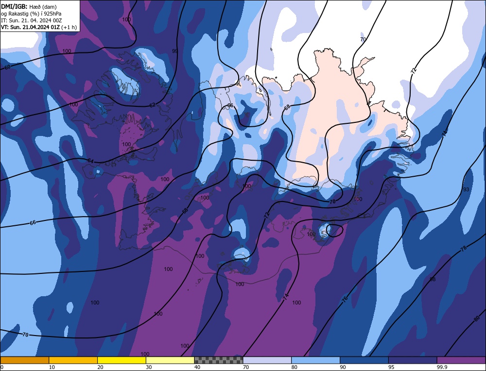Viewport: 486px width, 371px height.
Task: Click the pale yellow 30–40 legend swatch
Action: tap(170, 360)
